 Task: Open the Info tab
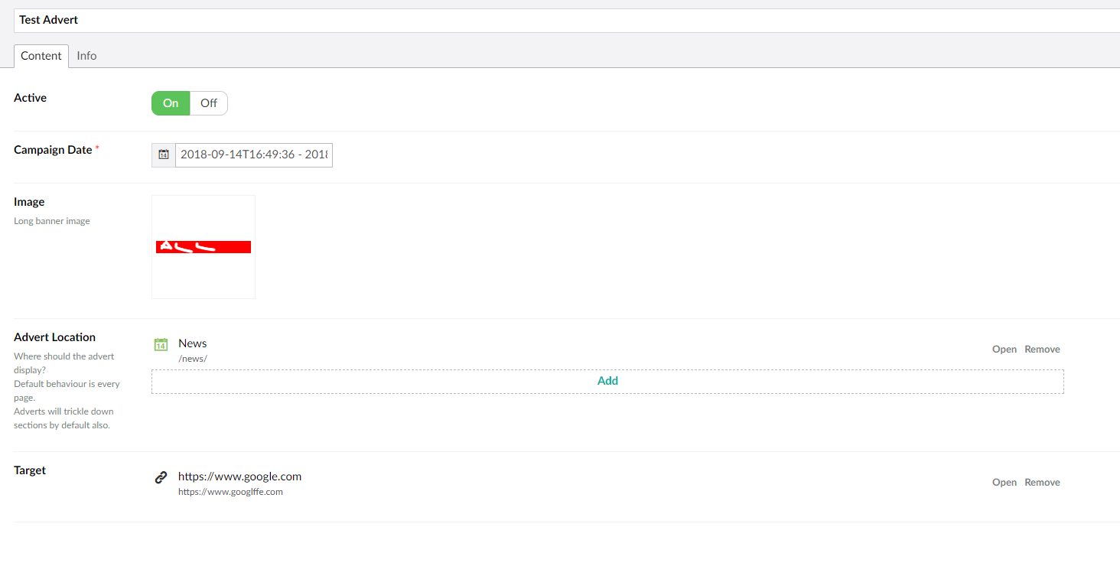[x=86, y=56]
